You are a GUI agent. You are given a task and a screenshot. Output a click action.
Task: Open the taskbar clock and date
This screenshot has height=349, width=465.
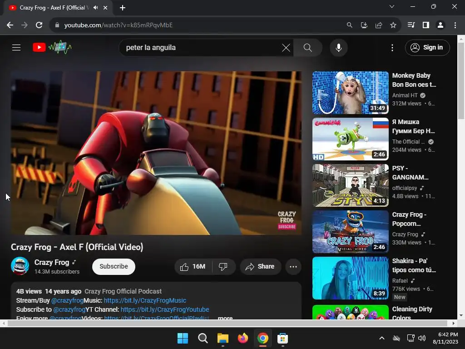446,338
